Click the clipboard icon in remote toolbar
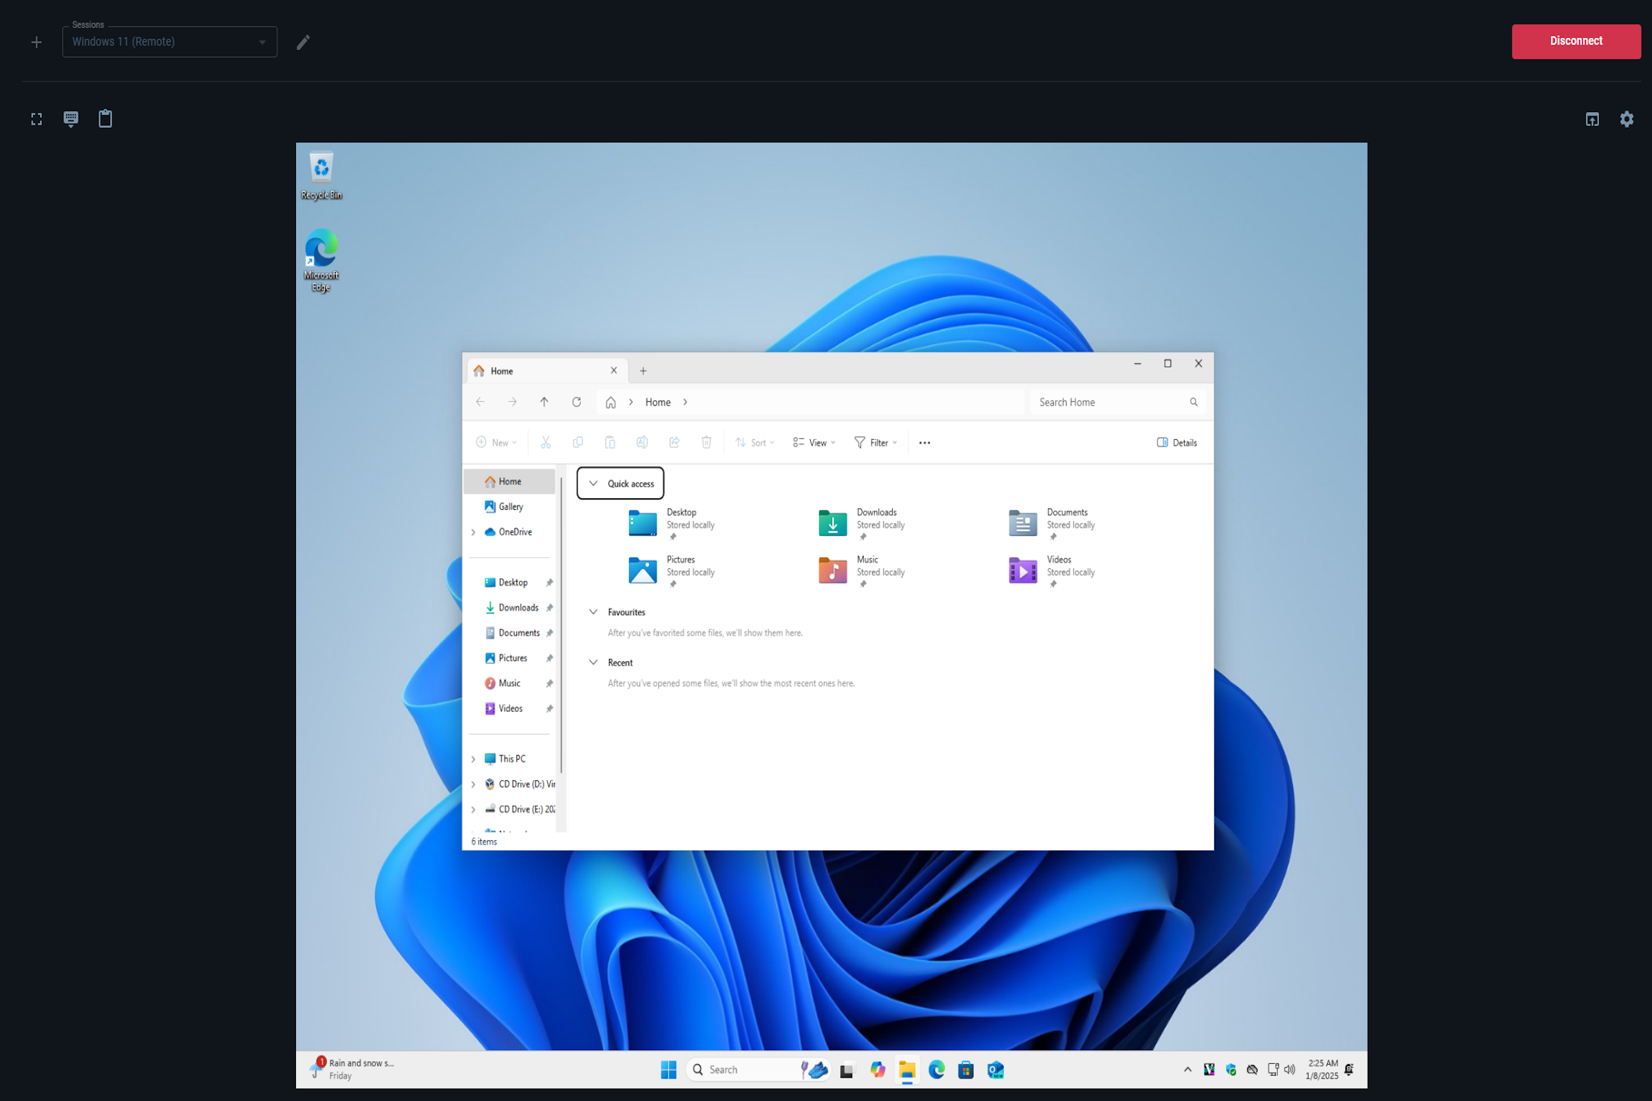The width and height of the screenshot is (1652, 1101). coord(105,119)
